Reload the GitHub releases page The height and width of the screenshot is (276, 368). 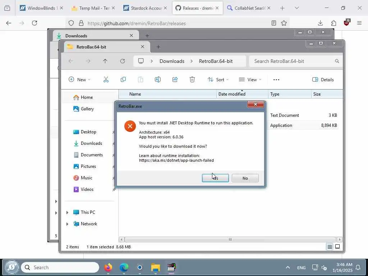coord(34,23)
